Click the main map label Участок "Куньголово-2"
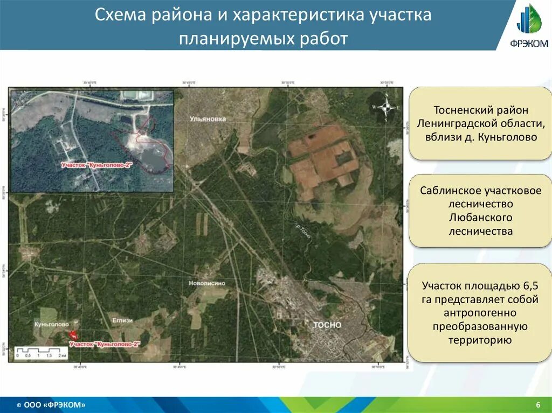The height and width of the screenshot is (413, 552). (x=105, y=344)
